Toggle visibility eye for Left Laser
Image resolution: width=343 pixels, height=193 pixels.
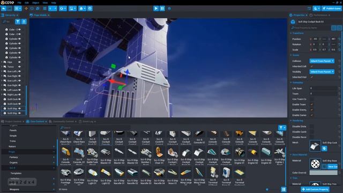[x=19, y=90]
